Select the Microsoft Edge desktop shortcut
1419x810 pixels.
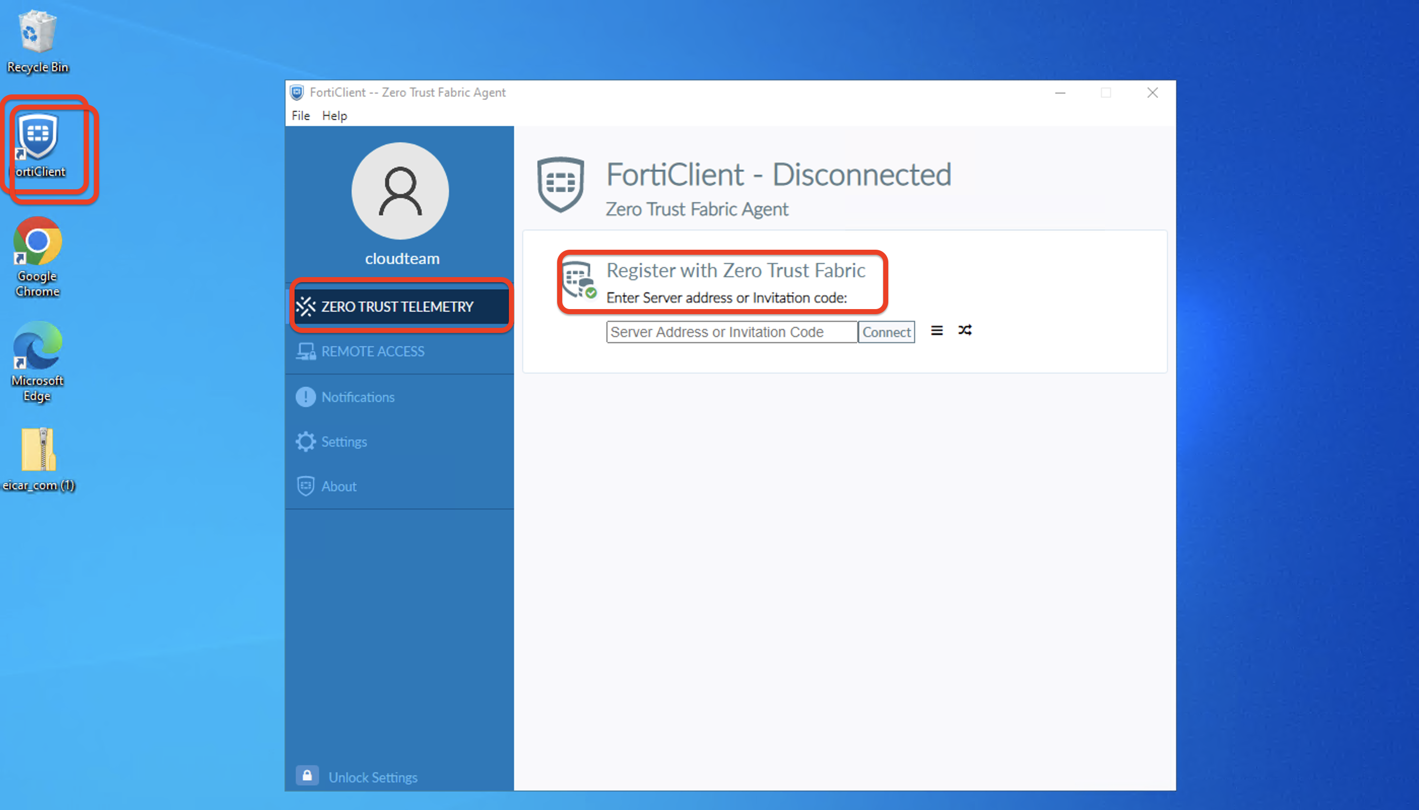[x=37, y=361]
